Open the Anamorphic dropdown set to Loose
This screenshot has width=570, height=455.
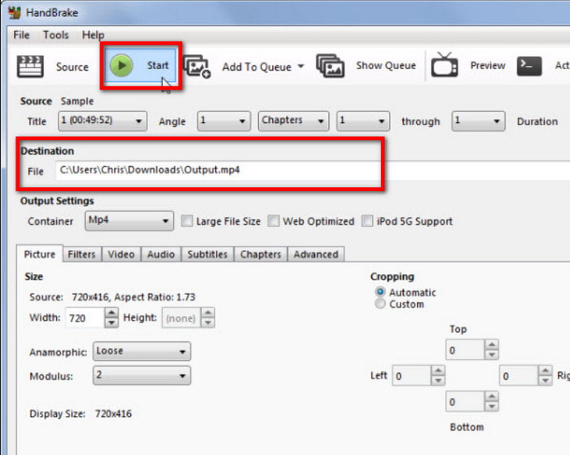point(142,351)
